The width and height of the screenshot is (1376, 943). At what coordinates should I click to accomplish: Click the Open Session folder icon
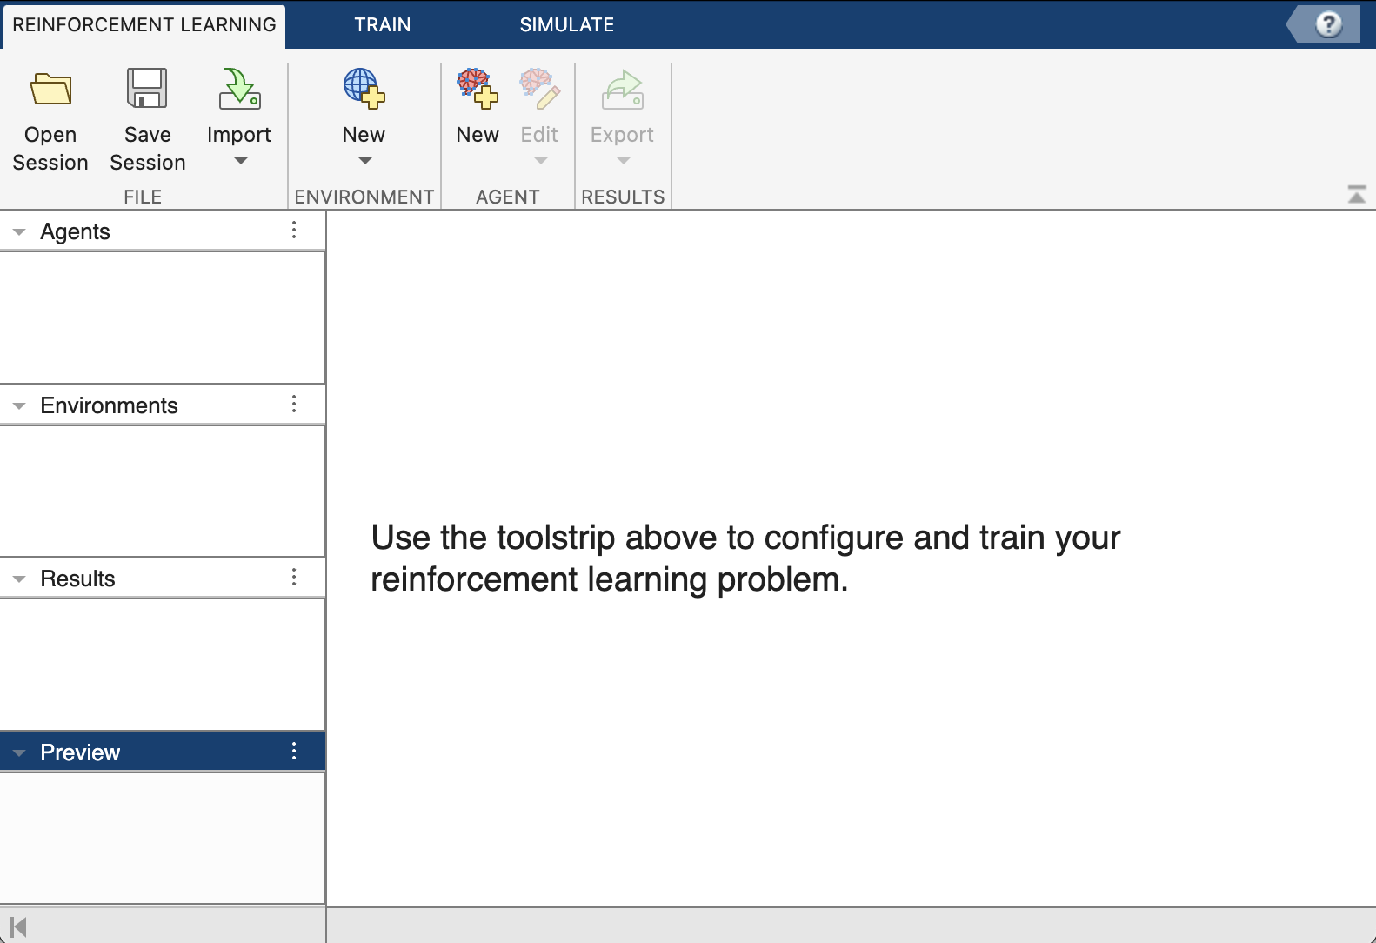coord(50,89)
